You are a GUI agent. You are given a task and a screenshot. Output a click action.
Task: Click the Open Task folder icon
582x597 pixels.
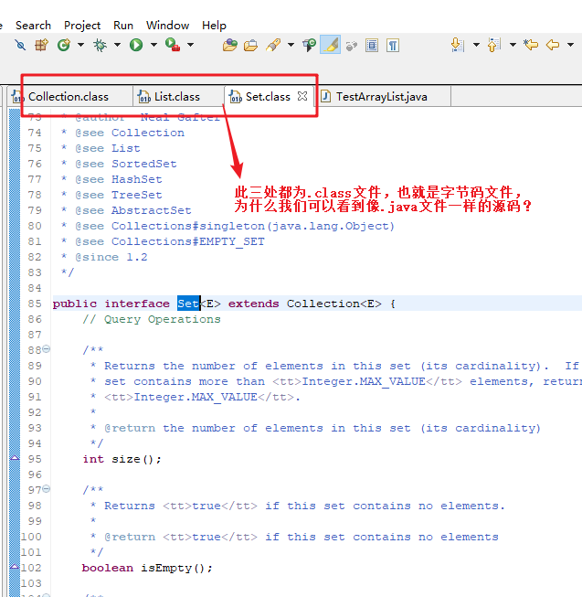pos(250,46)
